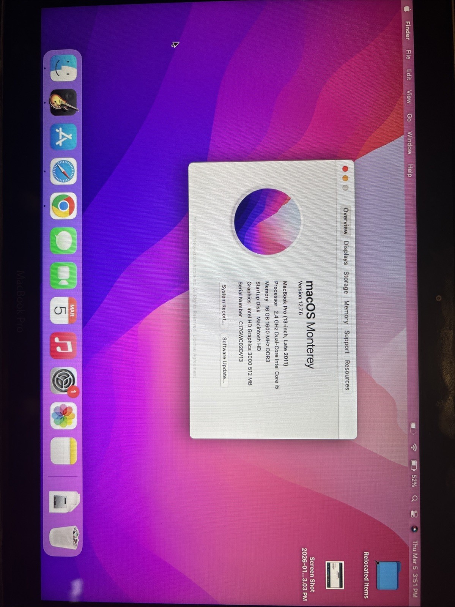455x607 pixels.
Task: Click the MacBook Pro (13-inch, Late 2011) text
Action: pyautogui.click(x=285, y=324)
